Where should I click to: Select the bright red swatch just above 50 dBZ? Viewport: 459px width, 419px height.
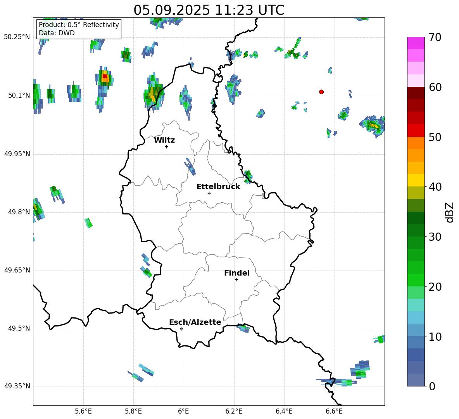click(416, 130)
